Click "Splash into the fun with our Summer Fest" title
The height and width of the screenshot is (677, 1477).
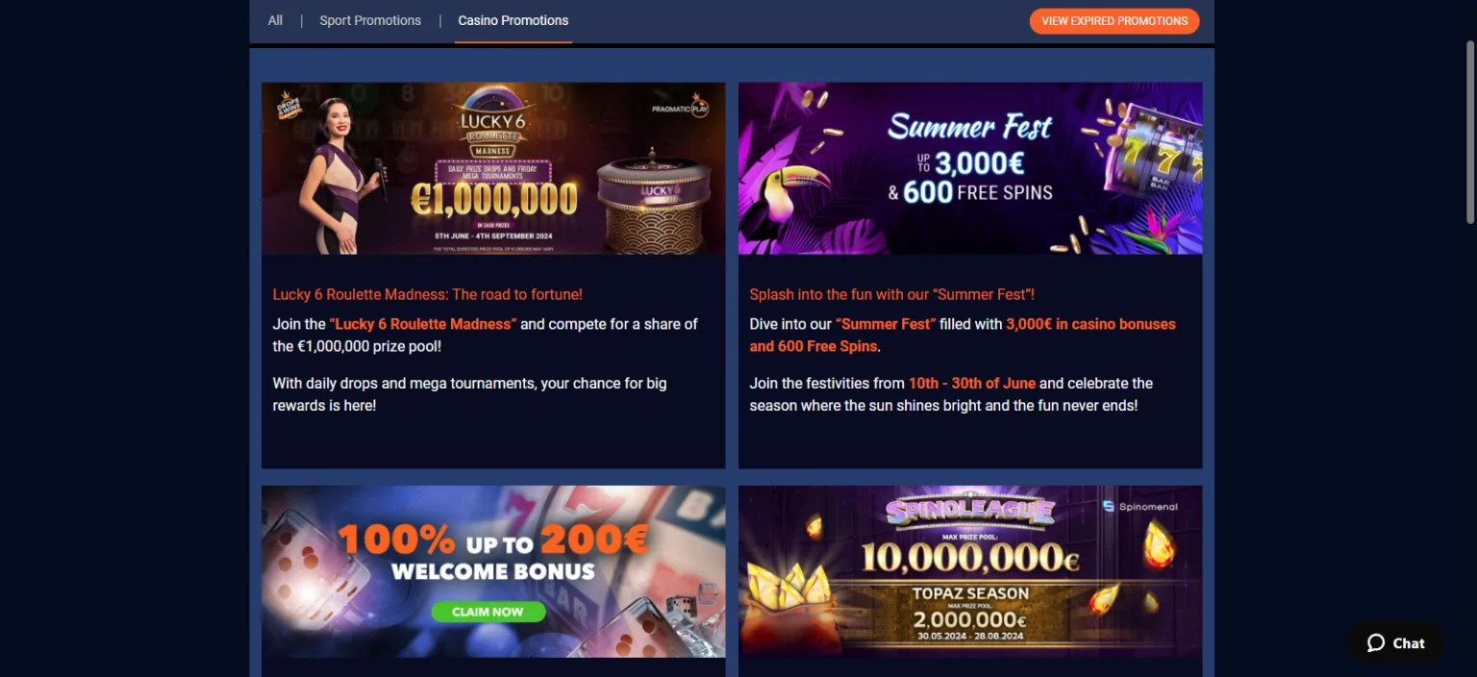click(891, 294)
